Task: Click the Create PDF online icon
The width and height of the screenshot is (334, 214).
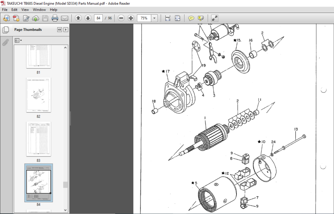Action: coord(16,18)
